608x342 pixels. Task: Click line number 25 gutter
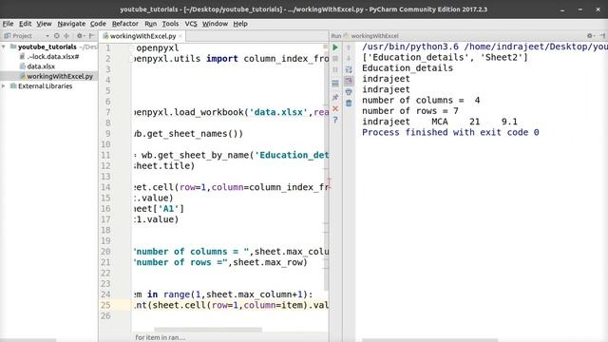point(105,305)
